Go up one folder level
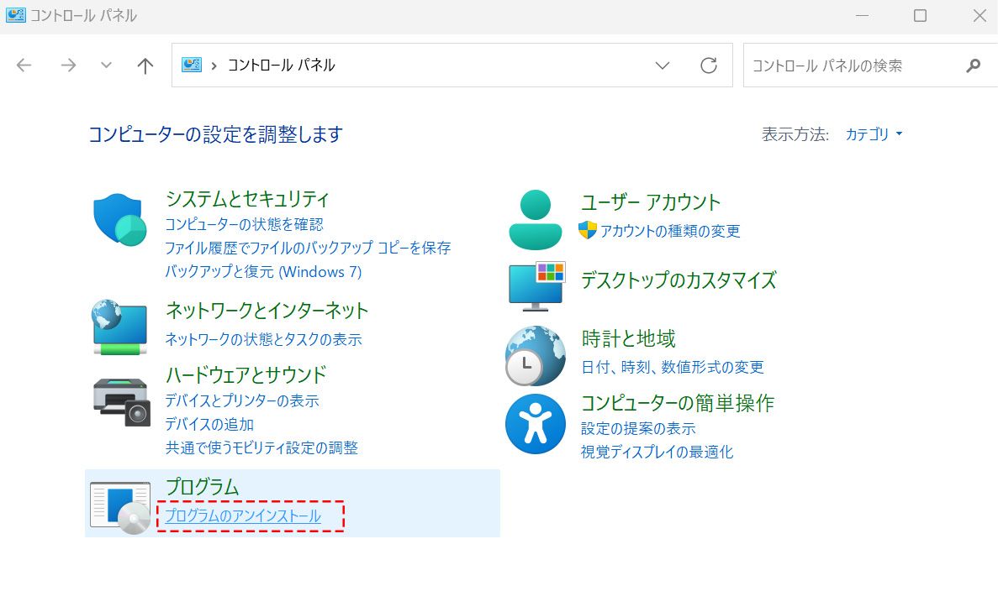This screenshot has height=607, width=998. [x=145, y=65]
